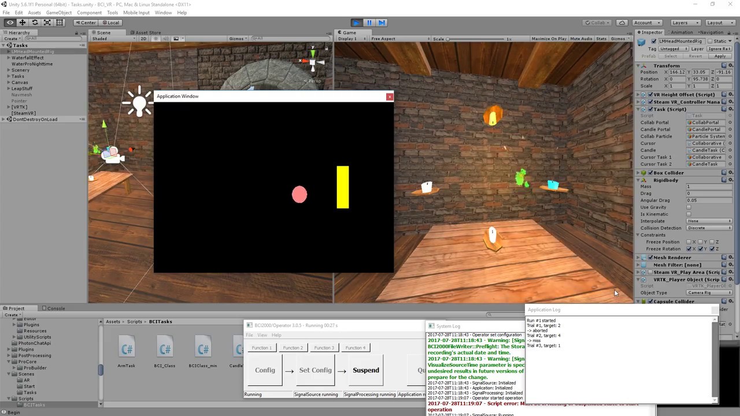The width and height of the screenshot is (740, 416).
Task: Expand the WaterfallEffect hierarchy item
Action: (9, 58)
